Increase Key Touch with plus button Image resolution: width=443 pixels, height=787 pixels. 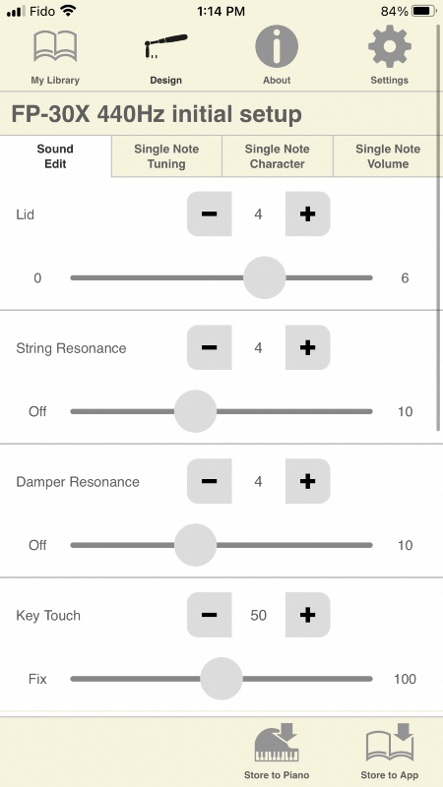click(307, 615)
